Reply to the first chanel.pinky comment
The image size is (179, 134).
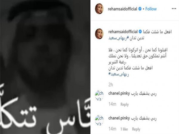point(124,105)
